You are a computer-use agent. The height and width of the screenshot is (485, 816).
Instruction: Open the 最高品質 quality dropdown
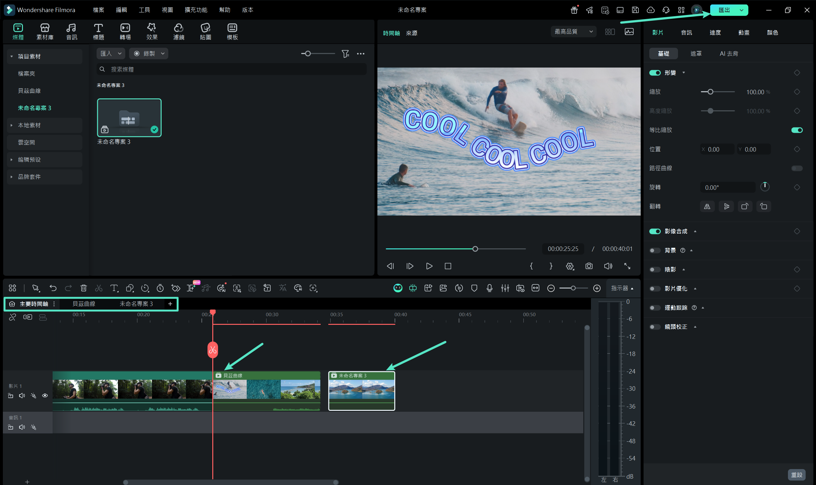point(573,32)
